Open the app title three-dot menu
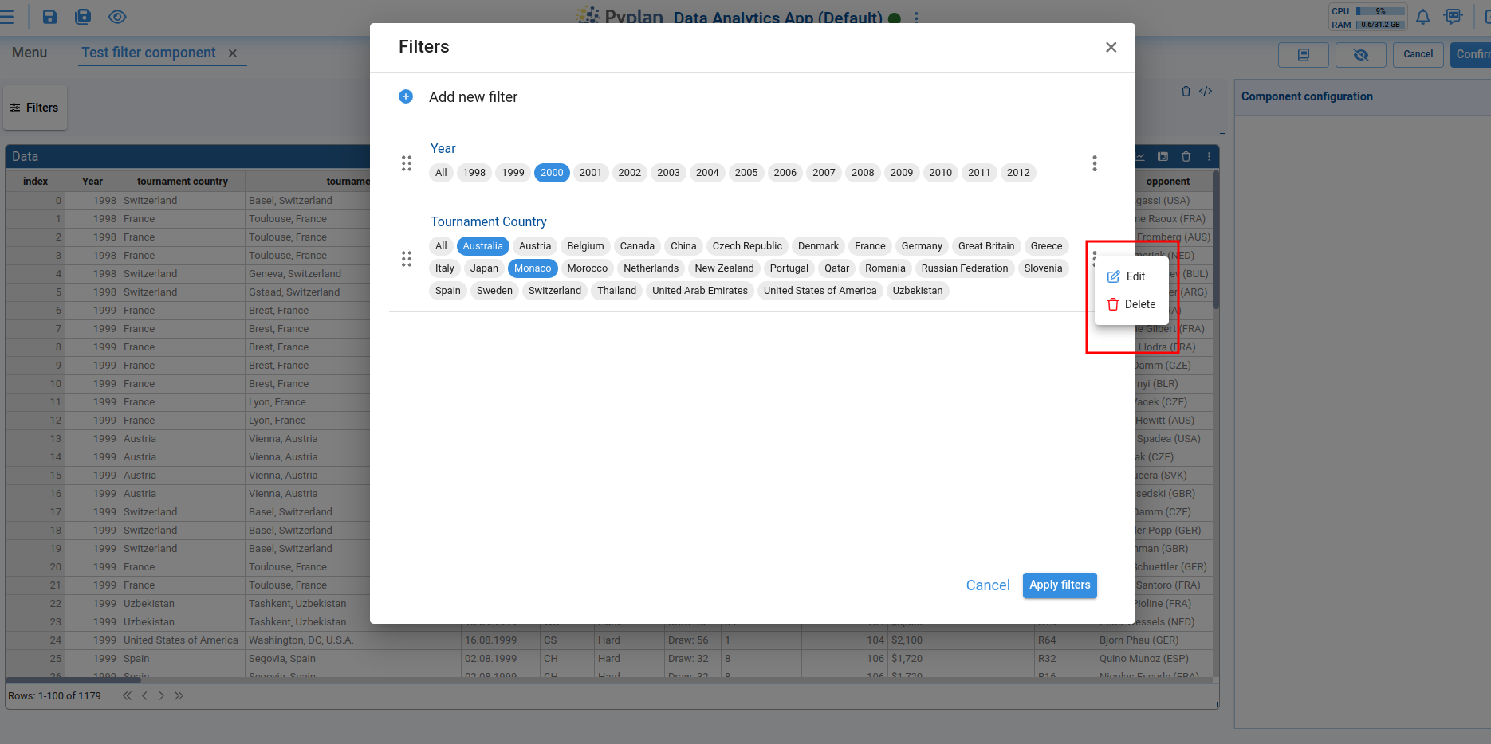The image size is (1491, 744). point(916,18)
